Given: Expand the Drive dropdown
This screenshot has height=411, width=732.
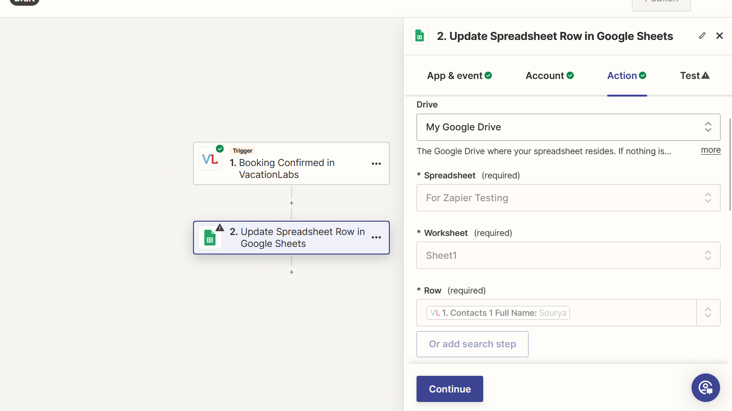Looking at the screenshot, I should (568, 127).
